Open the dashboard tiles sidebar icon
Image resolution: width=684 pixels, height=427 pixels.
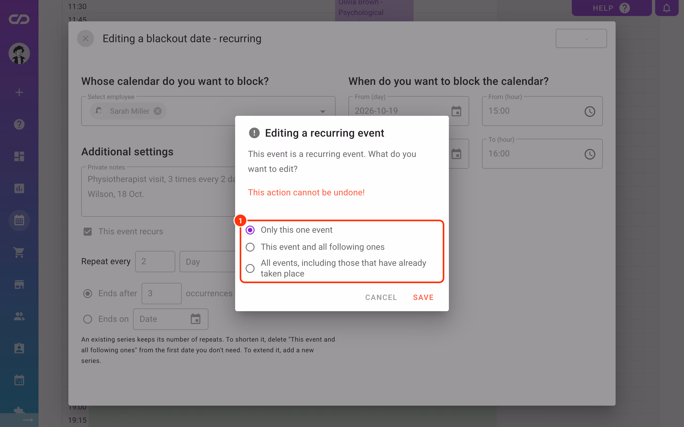[x=19, y=156]
